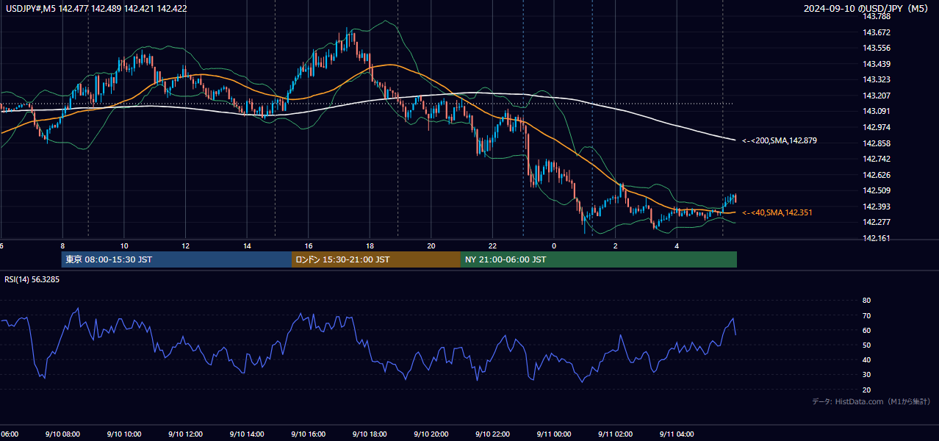Click the 9/10 08:00 time label
The height and width of the screenshot is (441, 939).
coord(62,434)
